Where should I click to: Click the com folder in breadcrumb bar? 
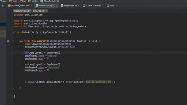13,1
